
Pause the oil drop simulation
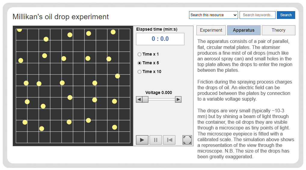click(155, 140)
